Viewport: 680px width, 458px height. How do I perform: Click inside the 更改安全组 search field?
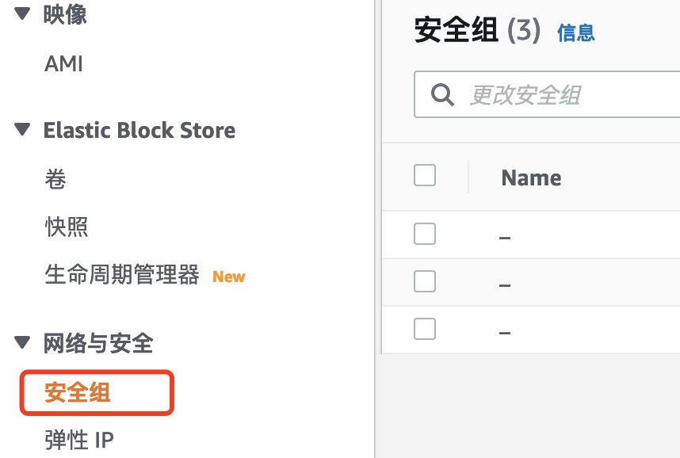tap(539, 94)
